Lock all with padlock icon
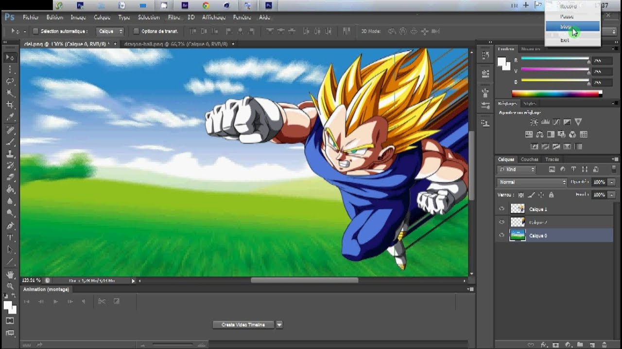This screenshot has height=349, width=622. (x=551, y=195)
